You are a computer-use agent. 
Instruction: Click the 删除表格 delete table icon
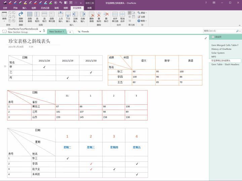tap(91, 17)
